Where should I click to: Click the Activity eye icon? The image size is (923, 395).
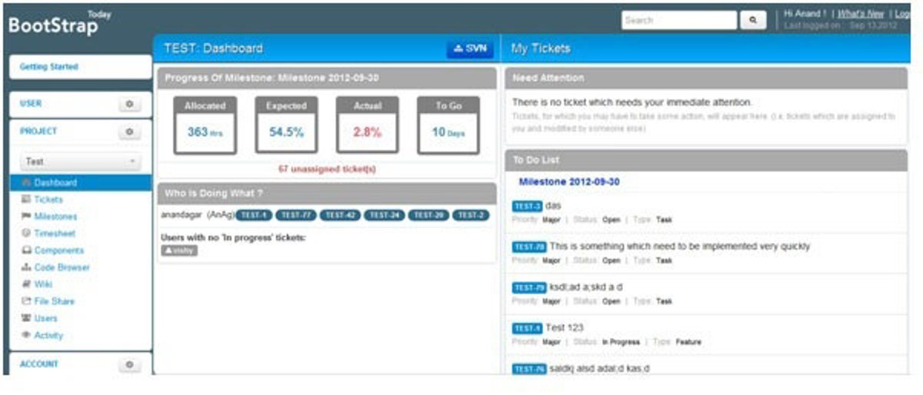(26, 335)
